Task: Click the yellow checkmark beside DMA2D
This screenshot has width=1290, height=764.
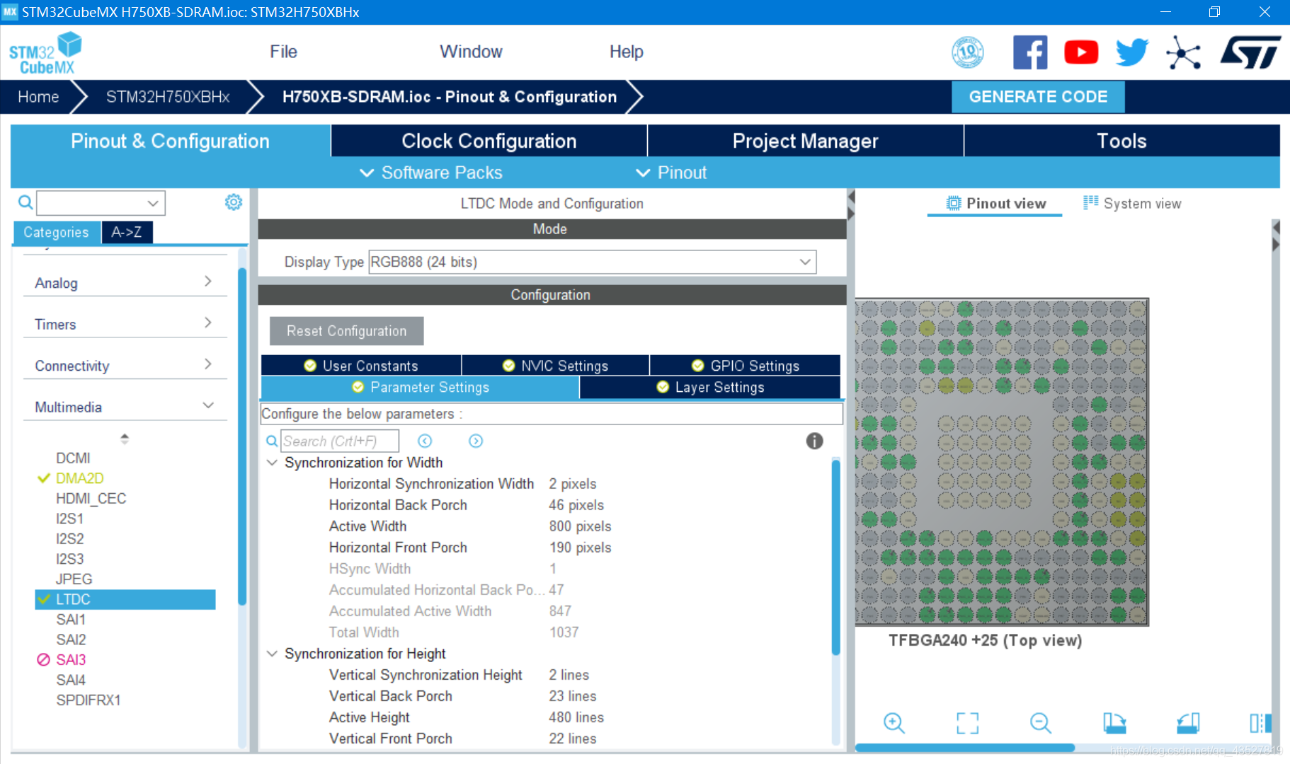Action: tap(43, 478)
